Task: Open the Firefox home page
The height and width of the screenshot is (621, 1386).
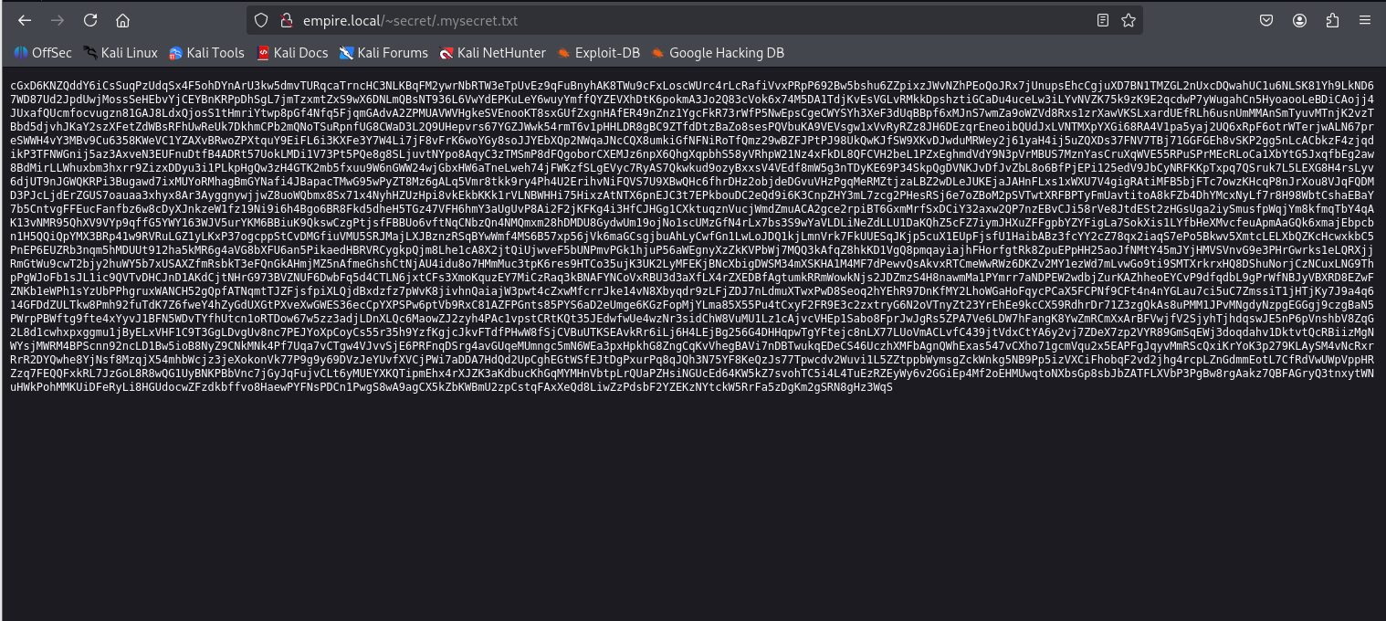Action: coord(122,20)
